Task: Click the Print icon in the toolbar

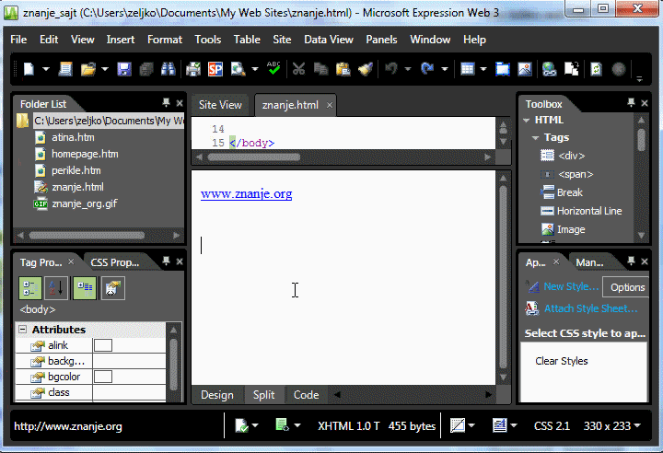Action: 193,69
